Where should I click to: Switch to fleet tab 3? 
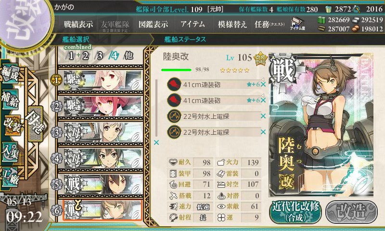(x=100, y=56)
